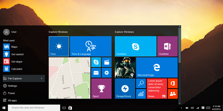Open the Xbox tile

(125, 67)
